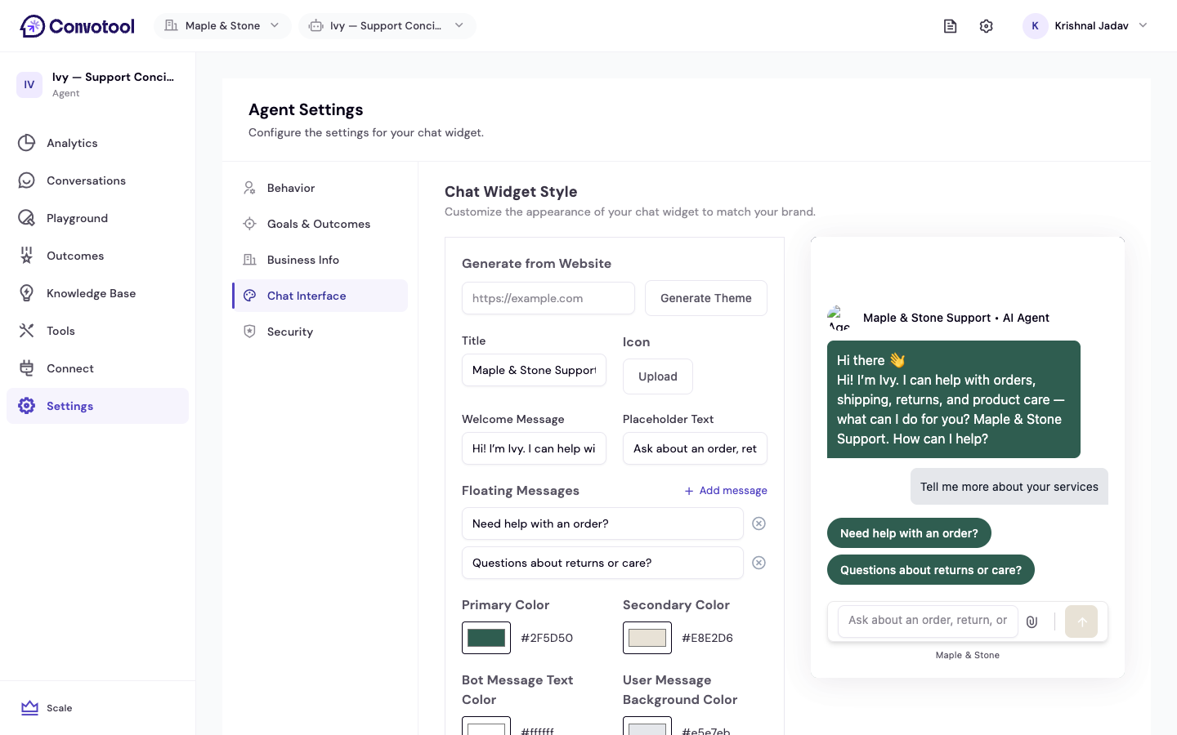Open the gear settings icon in header
Image resolution: width=1177 pixels, height=735 pixels.
pos(987,26)
